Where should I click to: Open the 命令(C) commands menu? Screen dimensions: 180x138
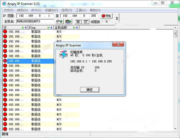tap(36, 10)
